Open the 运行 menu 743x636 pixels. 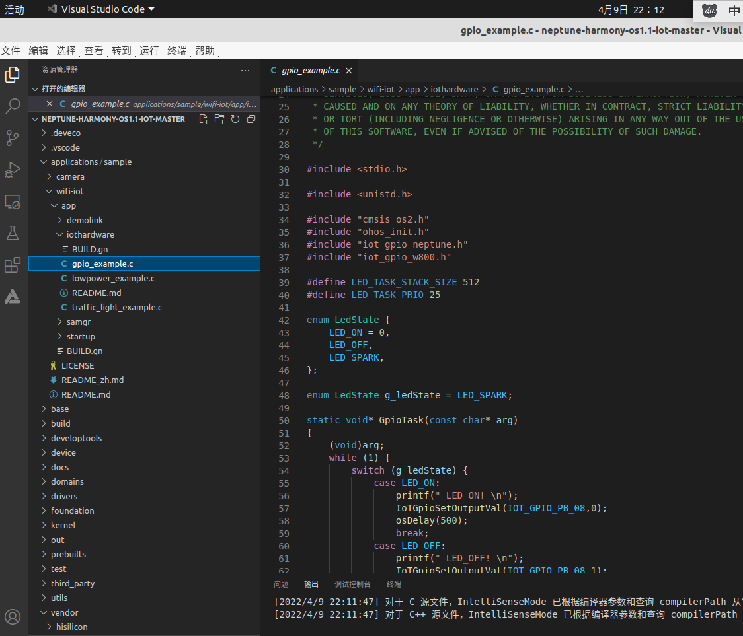click(149, 51)
